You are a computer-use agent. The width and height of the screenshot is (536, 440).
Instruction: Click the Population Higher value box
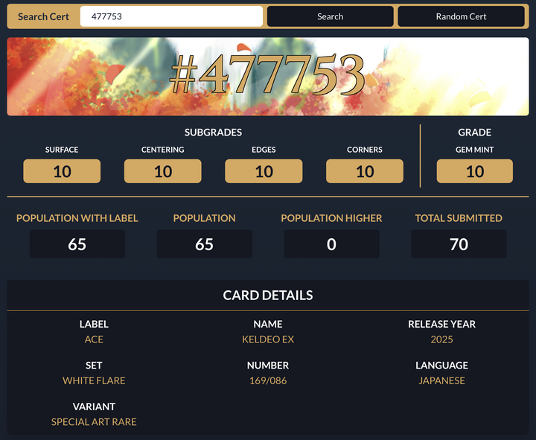(331, 244)
